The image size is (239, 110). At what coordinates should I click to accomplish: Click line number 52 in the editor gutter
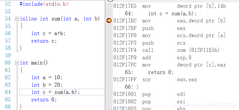(8, 4)
